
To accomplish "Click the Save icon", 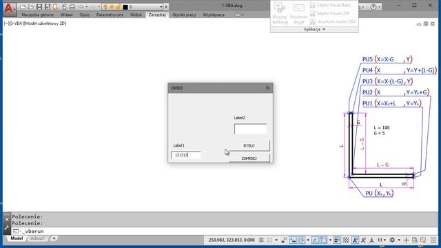I will point(39,7).
